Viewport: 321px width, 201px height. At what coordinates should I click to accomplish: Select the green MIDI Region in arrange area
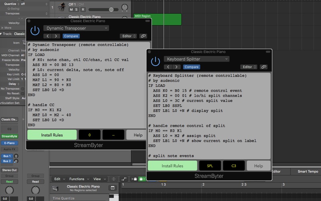[157, 19]
